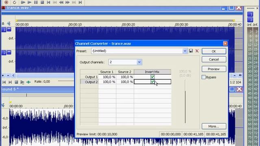This screenshot has height=146, width=260.
Task: Click the Source 1 column header
Action: coord(107,72)
